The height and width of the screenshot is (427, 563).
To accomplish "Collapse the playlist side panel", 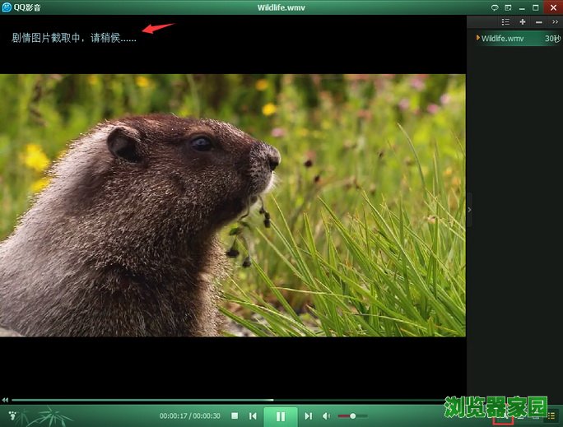I will point(469,210).
